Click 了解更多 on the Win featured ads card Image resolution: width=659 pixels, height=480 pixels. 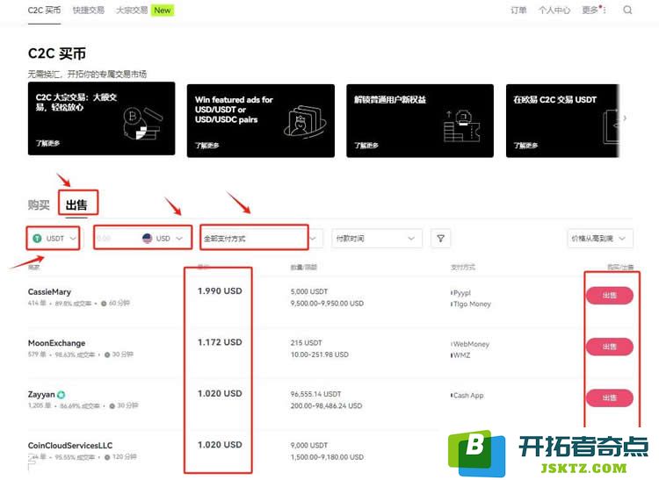pyautogui.click(x=206, y=146)
